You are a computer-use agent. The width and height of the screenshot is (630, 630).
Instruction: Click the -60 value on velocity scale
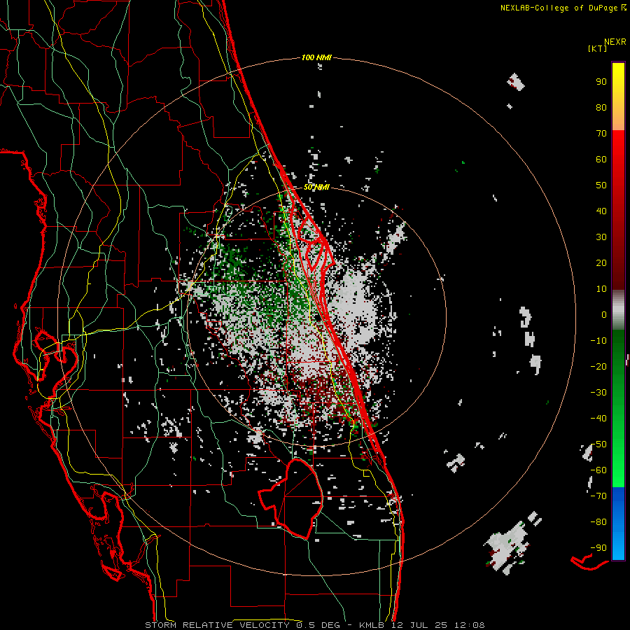598,470
